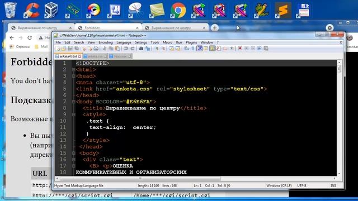Click the CCleaner desktop shortcut
The height and width of the screenshot is (201, 358).
[x=31, y=10]
